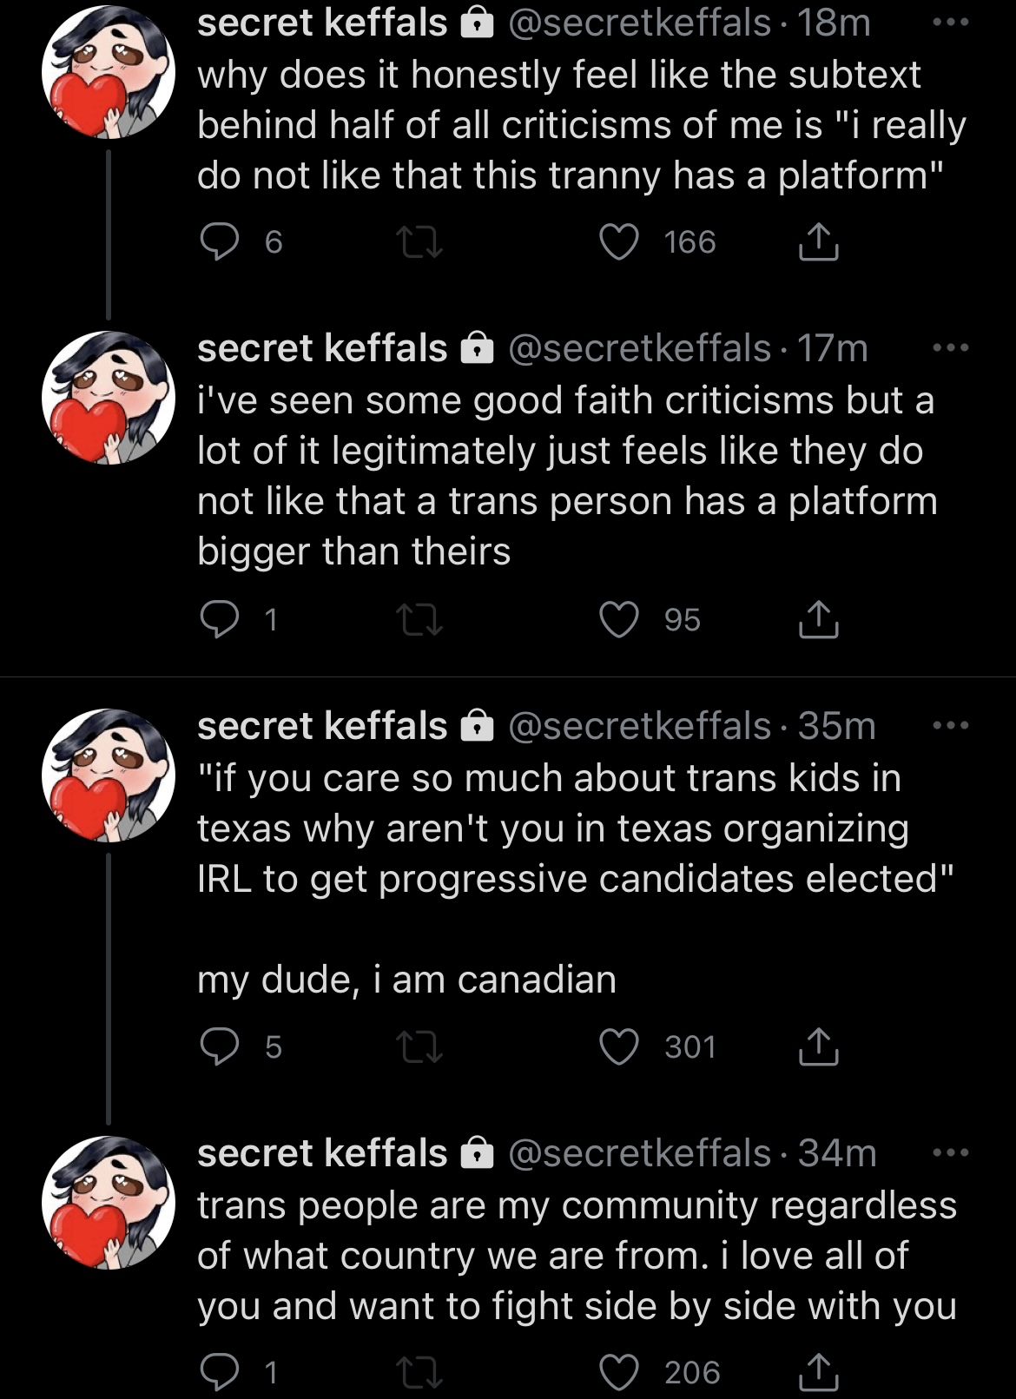The width and height of the screenshot is (1016, 1399).
Task: Open profile avatar on 18m tweet
Action: 108,72
